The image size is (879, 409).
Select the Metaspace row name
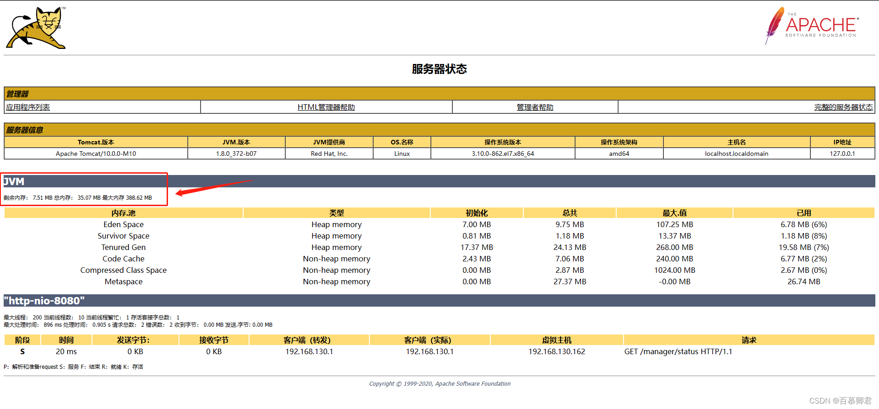point(124,282)
